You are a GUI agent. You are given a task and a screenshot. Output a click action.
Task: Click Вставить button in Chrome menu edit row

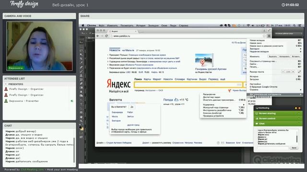coord(295,56)
